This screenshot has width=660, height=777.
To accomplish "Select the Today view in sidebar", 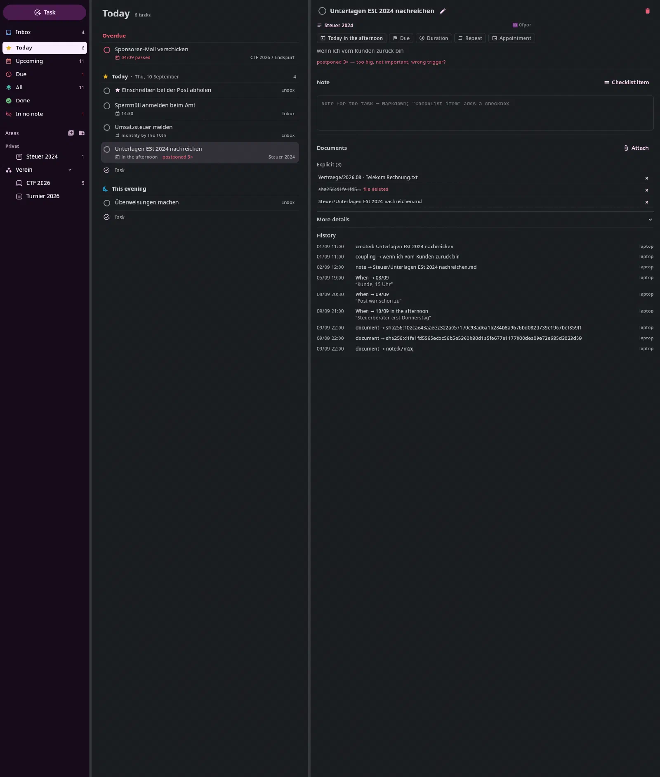I will (45, 48).
